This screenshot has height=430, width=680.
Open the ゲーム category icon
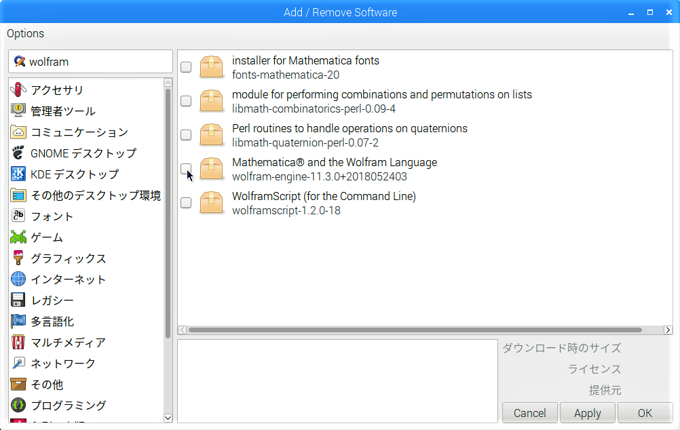[18, 237]
